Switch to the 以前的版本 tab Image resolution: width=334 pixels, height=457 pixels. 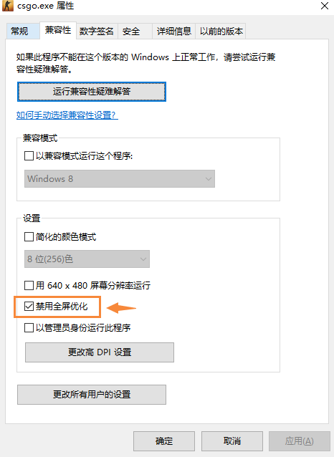221,31
